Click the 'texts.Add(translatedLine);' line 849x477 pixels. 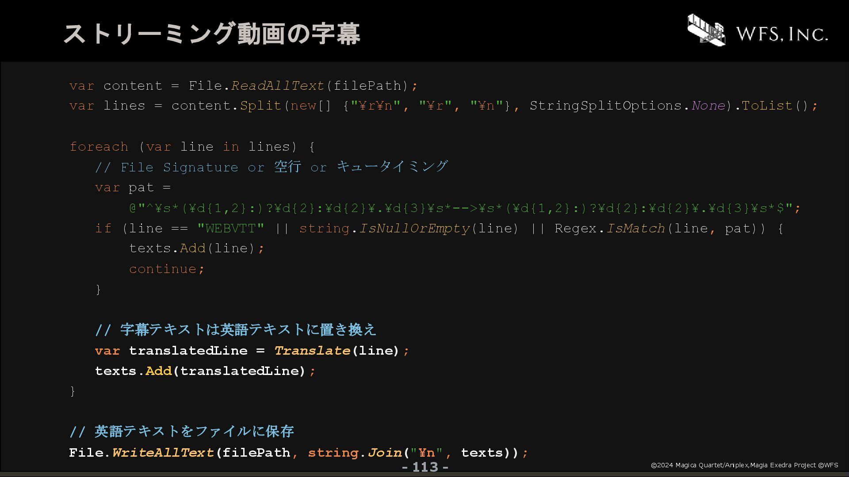click(x=205, y=371)
